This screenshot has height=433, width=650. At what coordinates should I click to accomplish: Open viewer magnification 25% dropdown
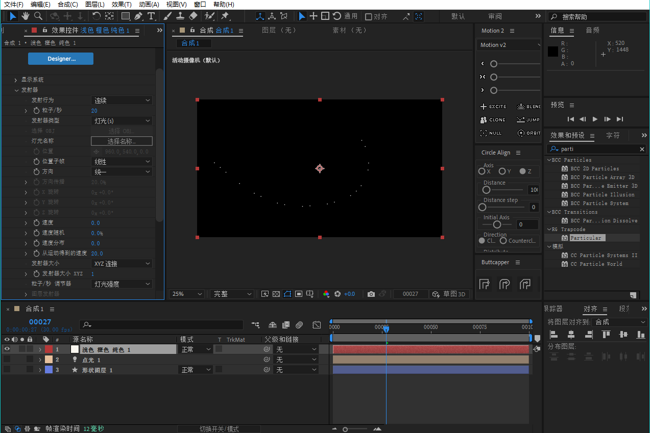187,294
